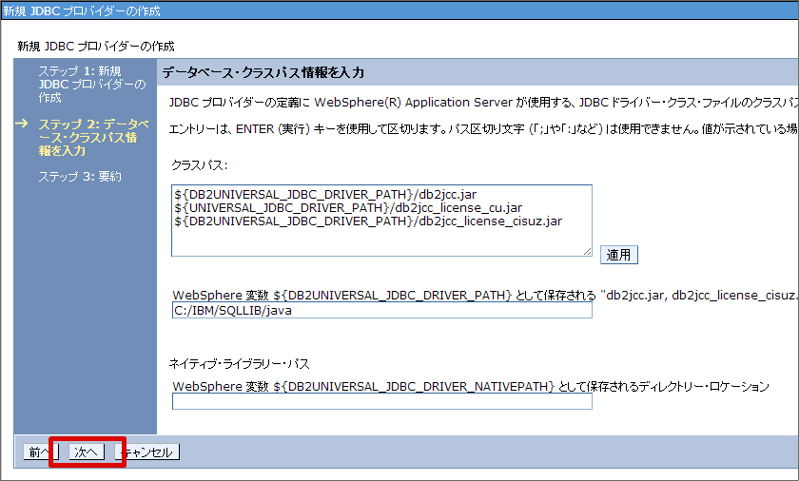Click the 次へ (Next) button

click(87, 452)
